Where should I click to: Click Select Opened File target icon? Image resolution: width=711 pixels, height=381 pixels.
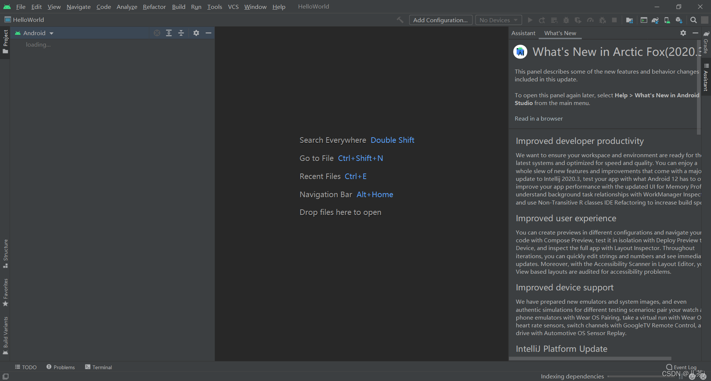[157, 33]
